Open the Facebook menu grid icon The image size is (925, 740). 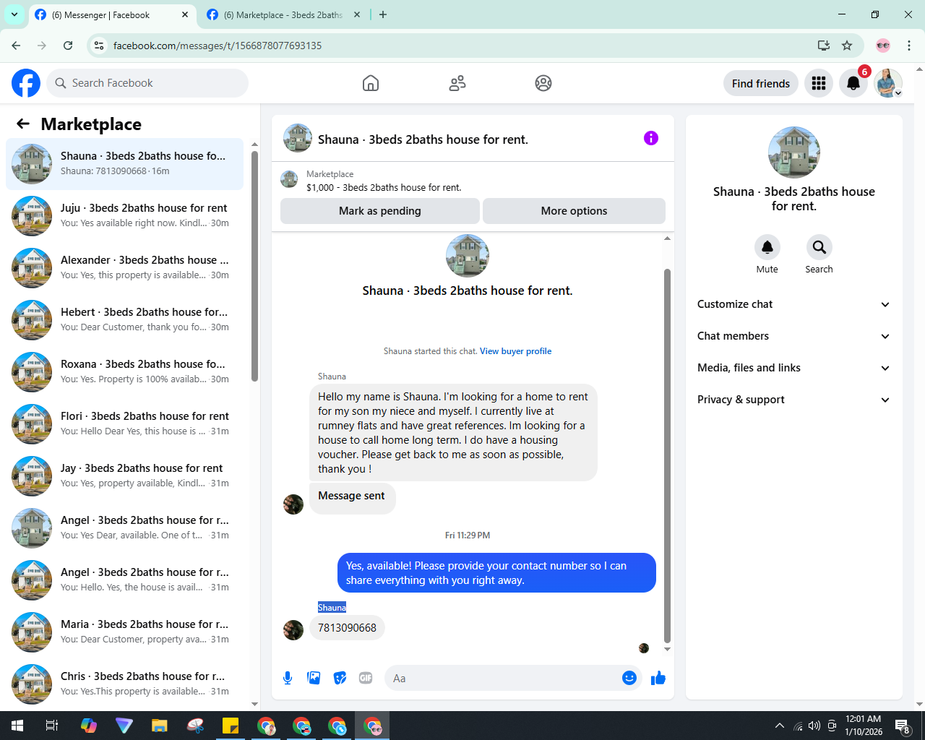coord(819,83)
